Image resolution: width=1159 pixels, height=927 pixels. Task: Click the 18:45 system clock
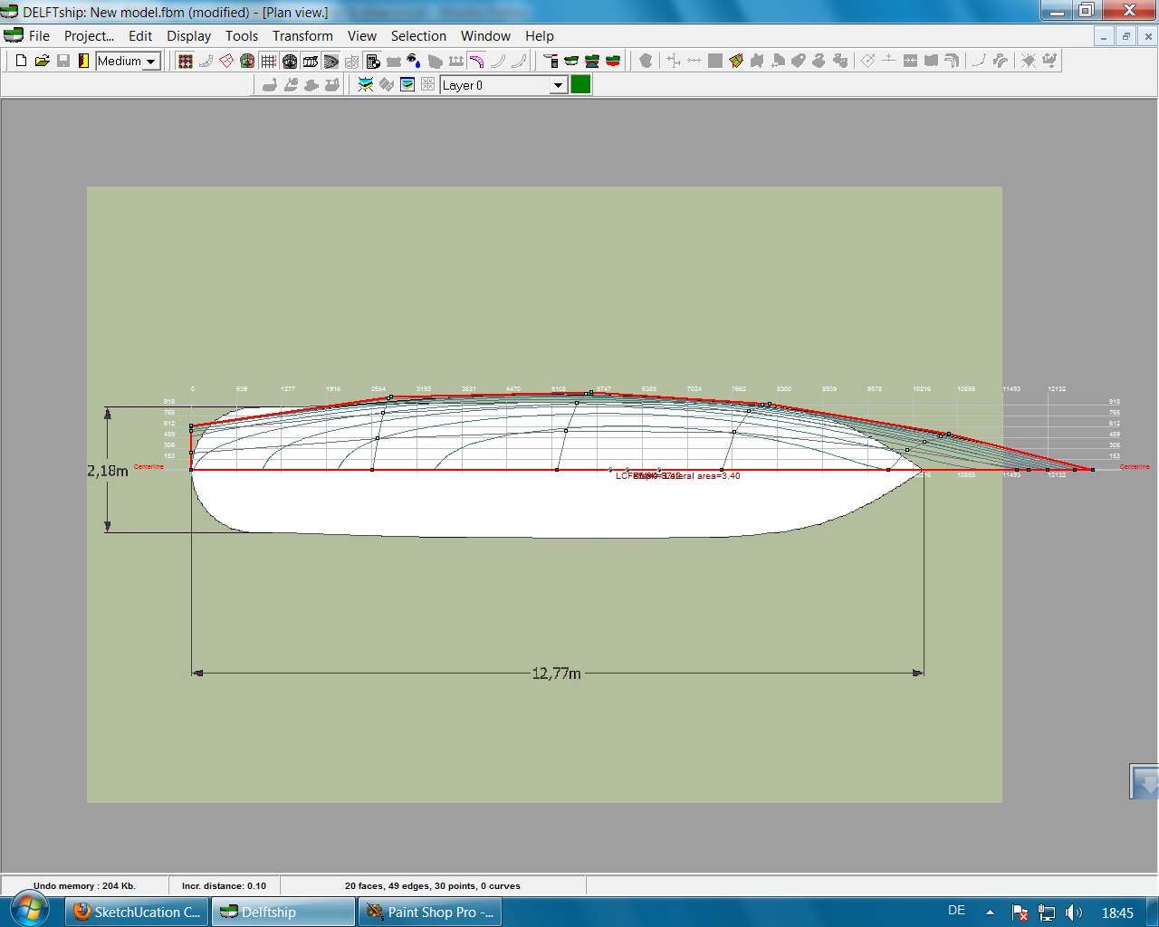[1117, 913]
